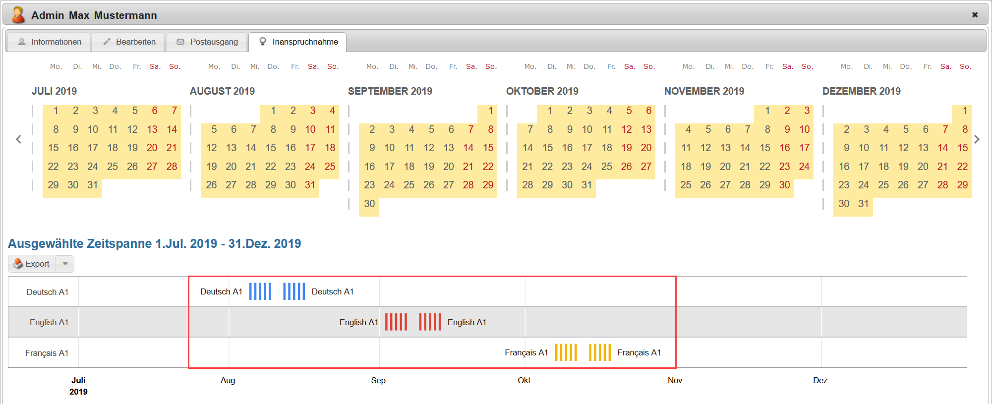Switch to the Bearbeiten tab
Viewport: 992px width, 404px height.
(129, 42)
